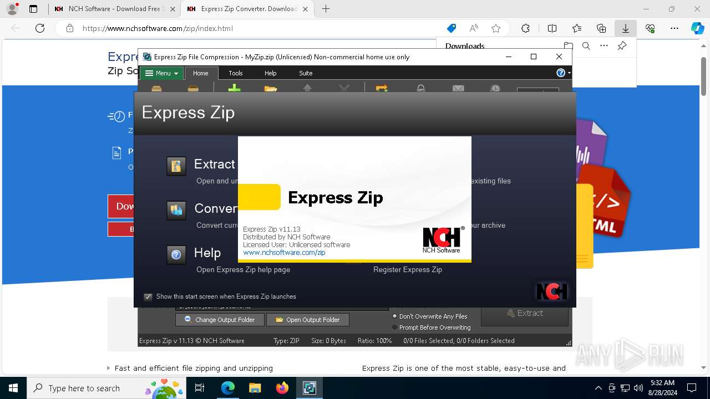Viewport: 710px width, 399px height.
Task: Open the Edge Collections icon
Action: pos(601,28)
